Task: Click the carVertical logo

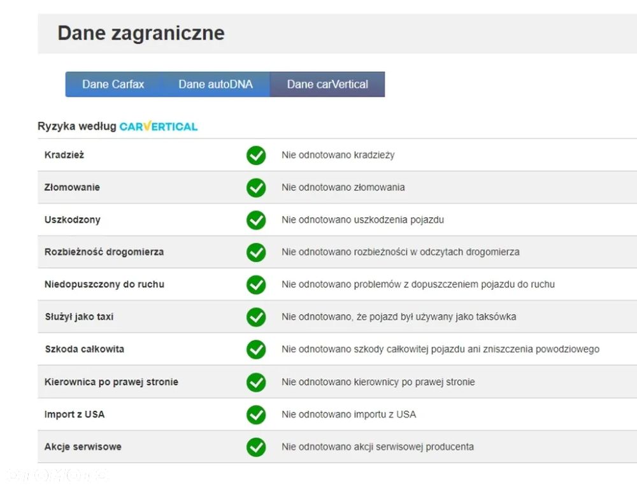Action: click(159, 126)
